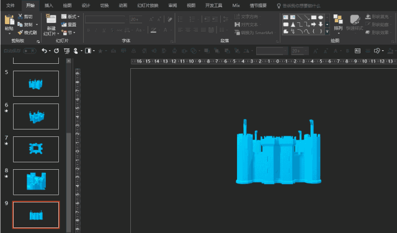The height and width of the screenshot is (233, 397).
Task: Click Shape Outline (形状轮廓) button
Action: [378, 25]
